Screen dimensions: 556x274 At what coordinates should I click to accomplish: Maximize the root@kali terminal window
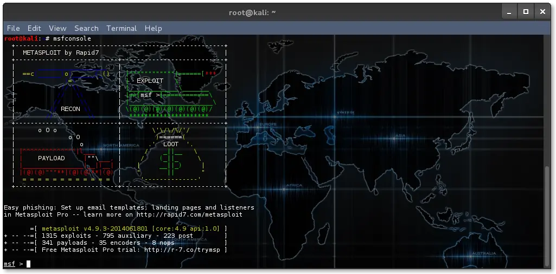(x=526, y=12)
